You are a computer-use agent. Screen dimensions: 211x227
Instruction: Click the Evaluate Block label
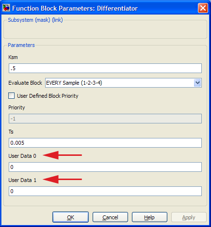click(25, 83)
